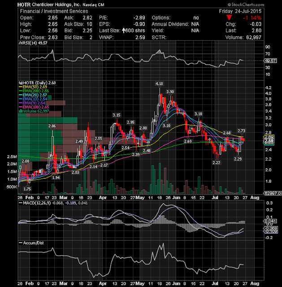Screen dimensions: 282x287
Task: Click the VWAP value 2.59
Action: pos(140,37)
